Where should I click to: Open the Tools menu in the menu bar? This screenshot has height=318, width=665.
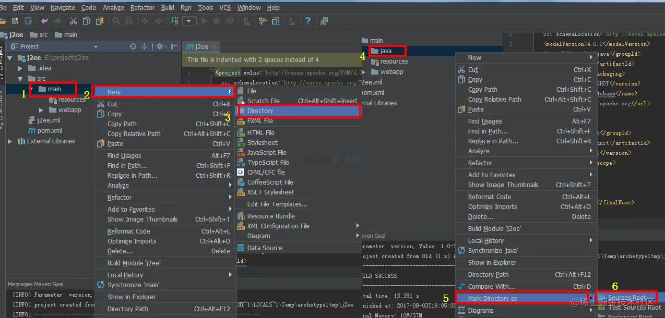(206, 7)
